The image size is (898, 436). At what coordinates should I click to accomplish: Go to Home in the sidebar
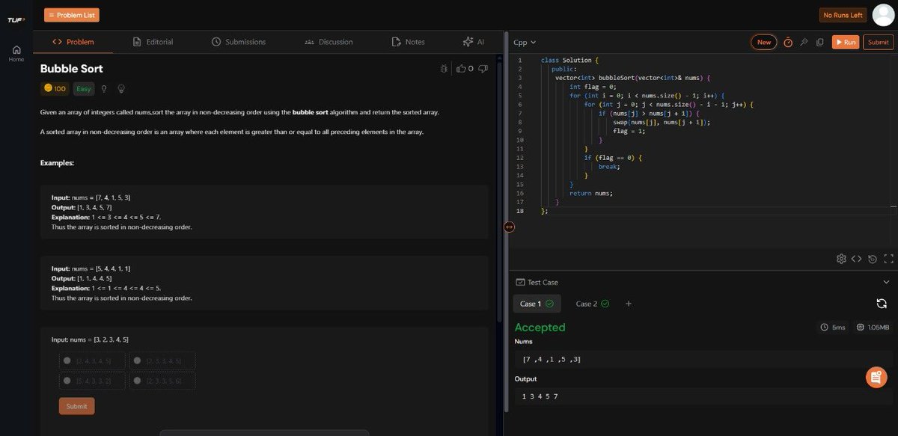coord(16,53)
